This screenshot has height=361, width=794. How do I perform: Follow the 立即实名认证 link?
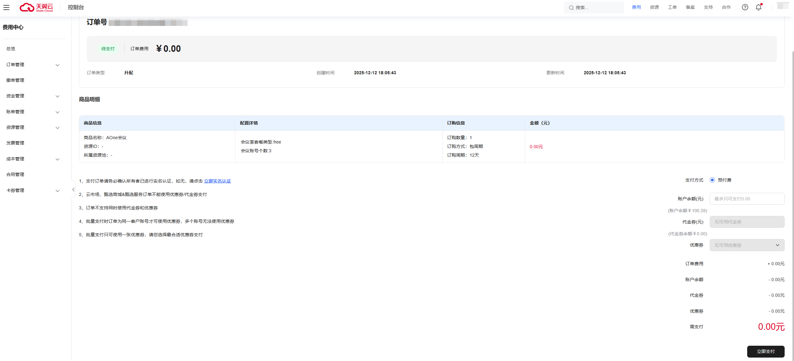[x=218, y=181]
